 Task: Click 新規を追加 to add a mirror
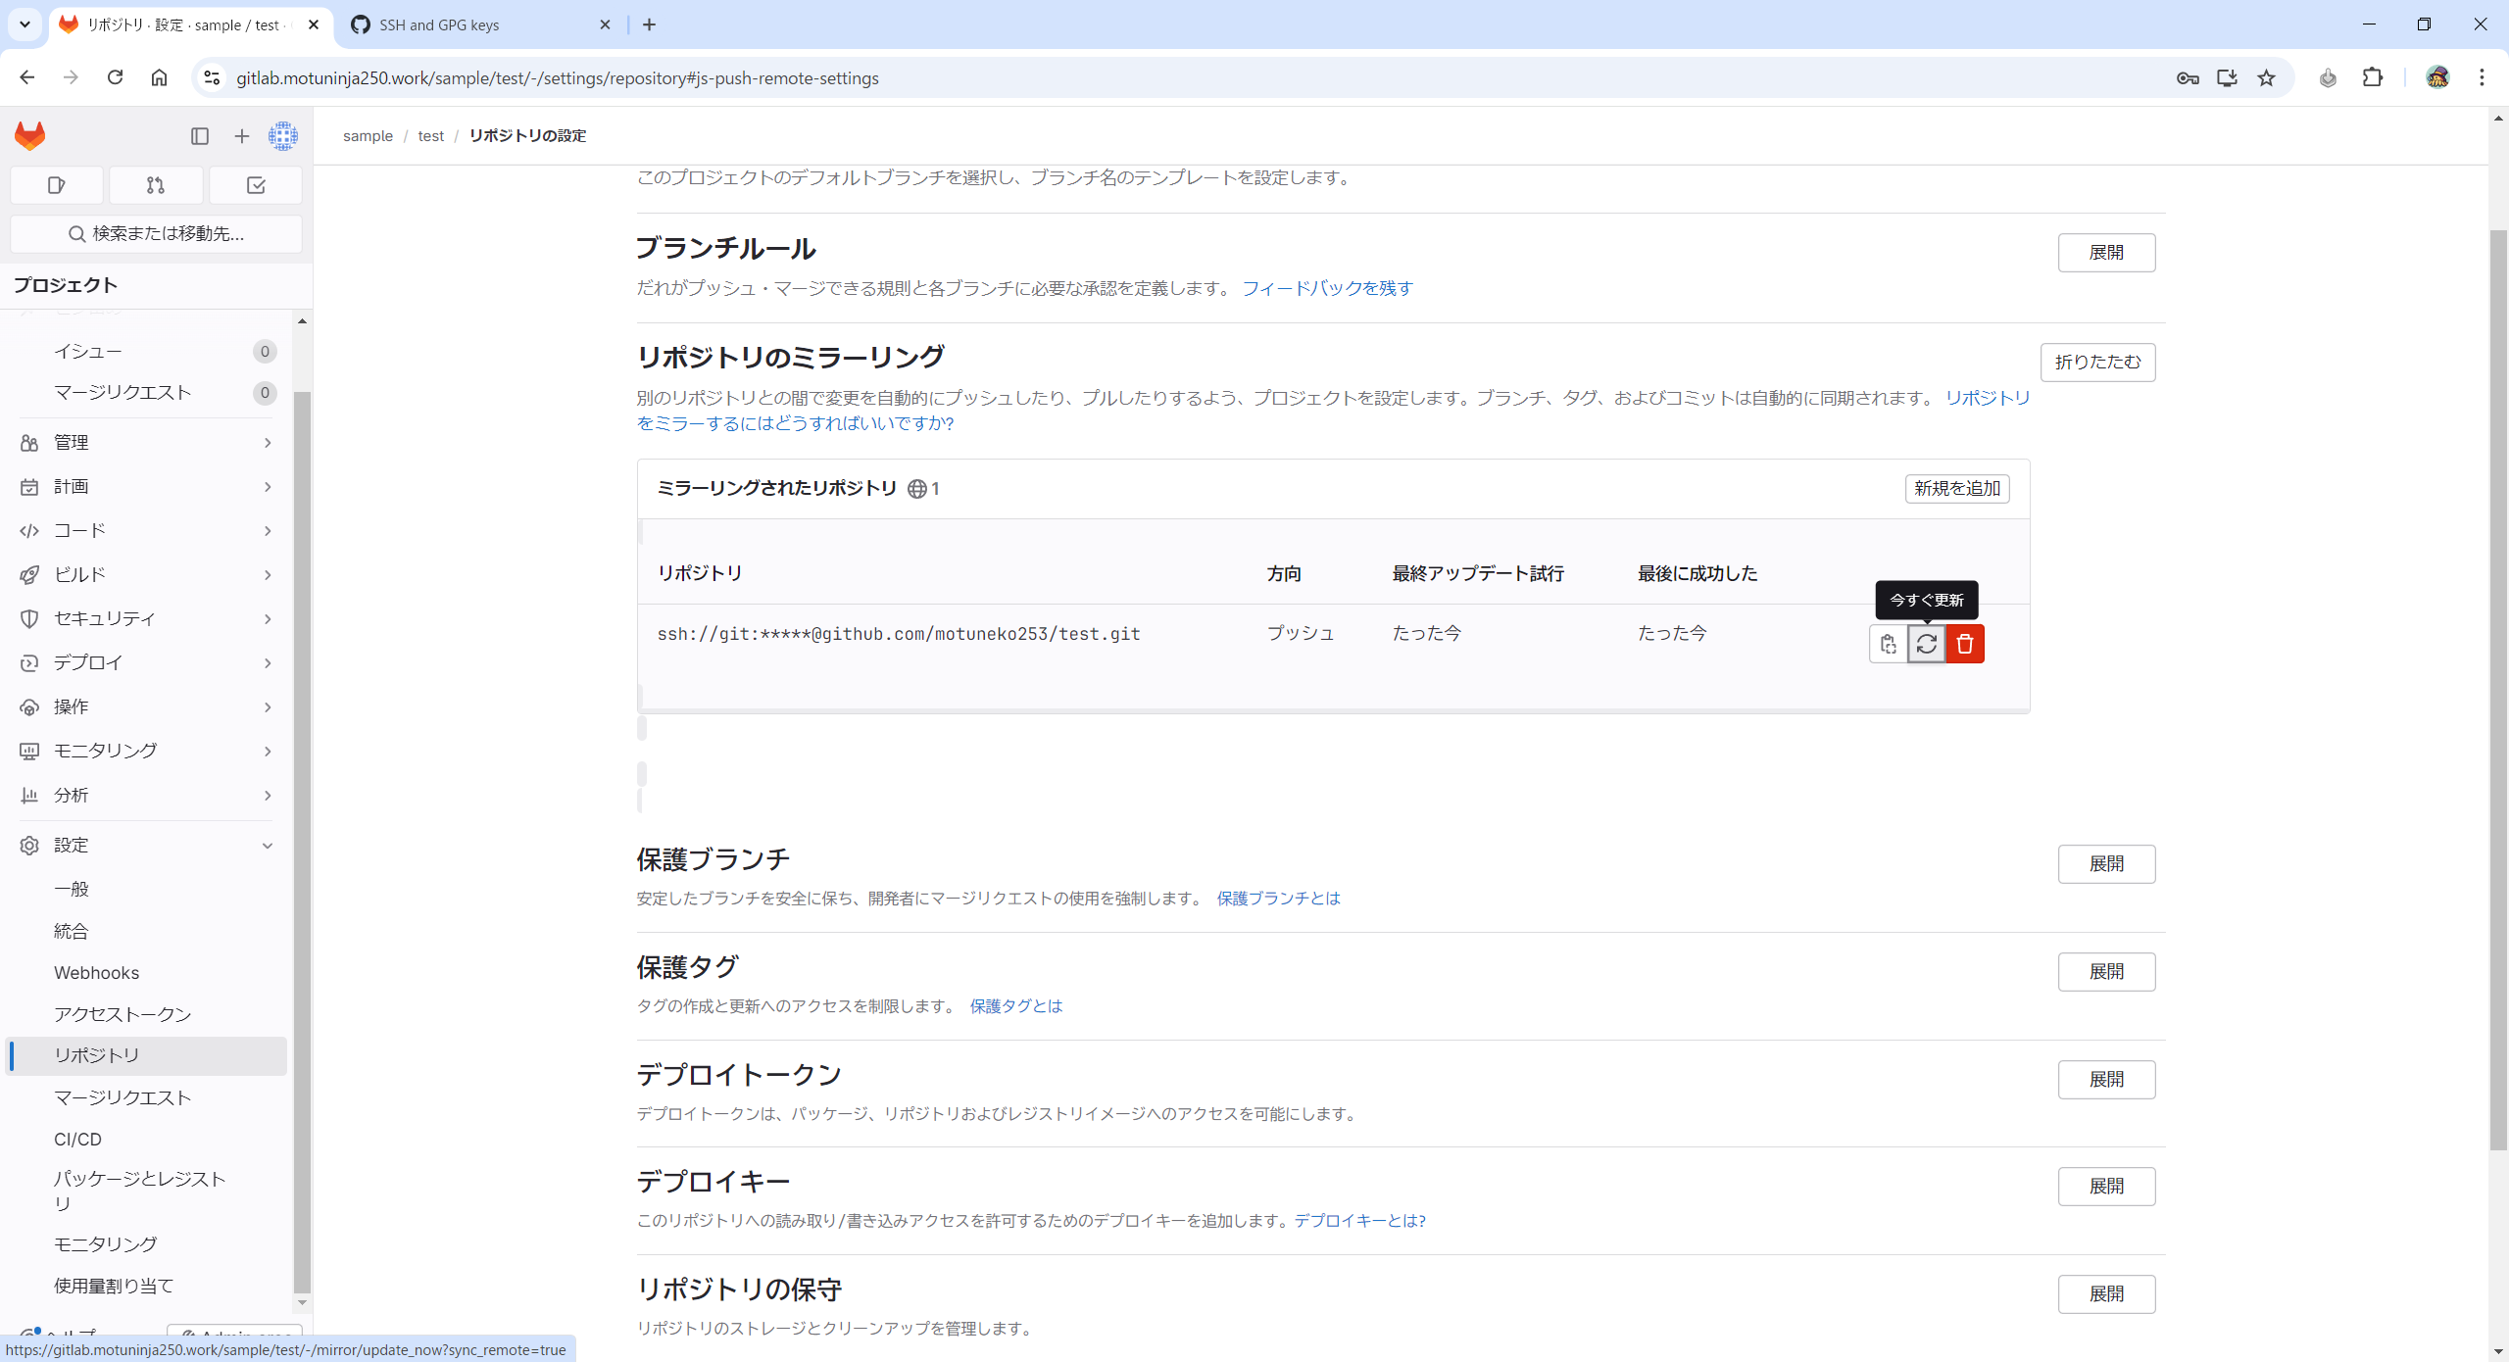(x=1956, y=488)
